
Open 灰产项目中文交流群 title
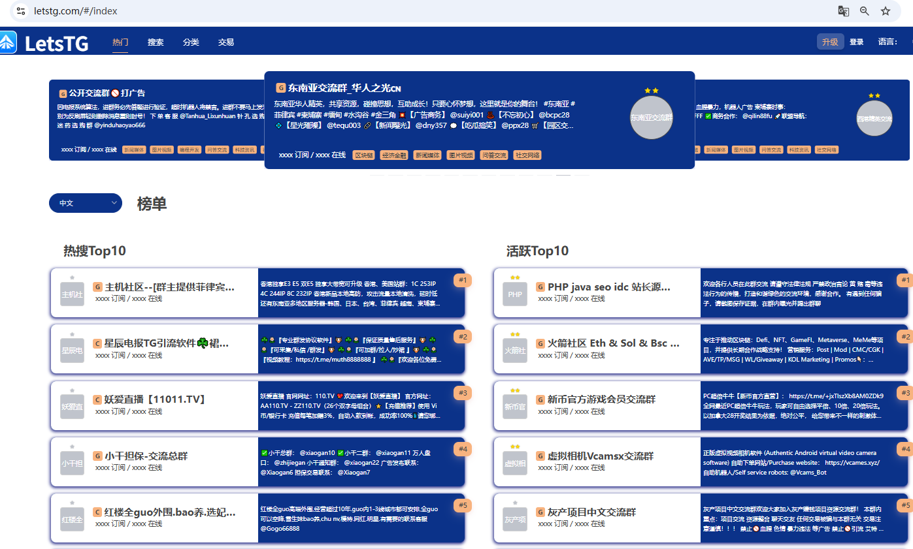[x=591, y=512]
